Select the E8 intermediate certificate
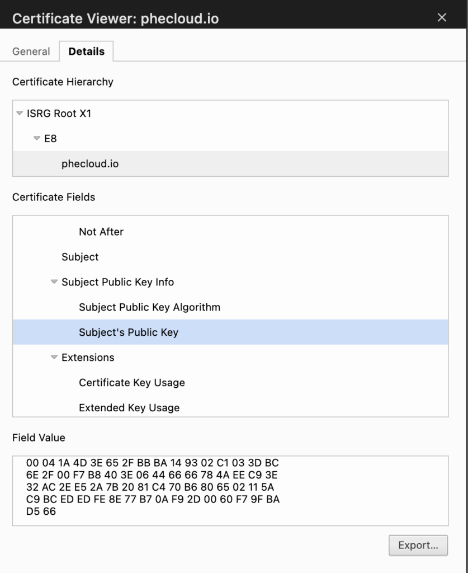 [x=50, y=139]
